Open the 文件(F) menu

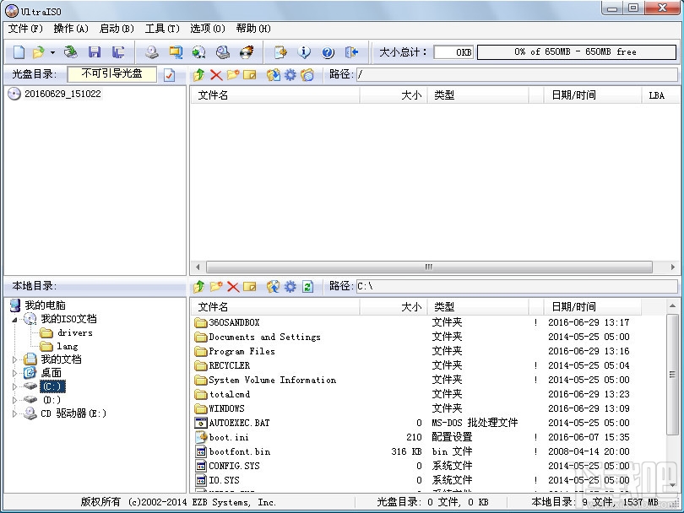pos(25,29)
